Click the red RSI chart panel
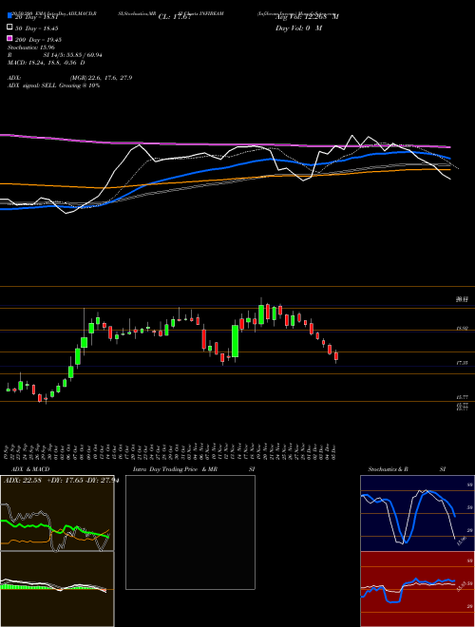Viewport: 475px width, 627px height. click(417, 589)
